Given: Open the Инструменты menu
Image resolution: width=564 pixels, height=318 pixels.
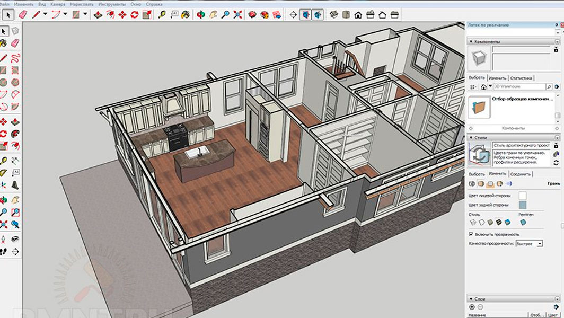Looking at the screenshot, I should [x=112, y=4].
